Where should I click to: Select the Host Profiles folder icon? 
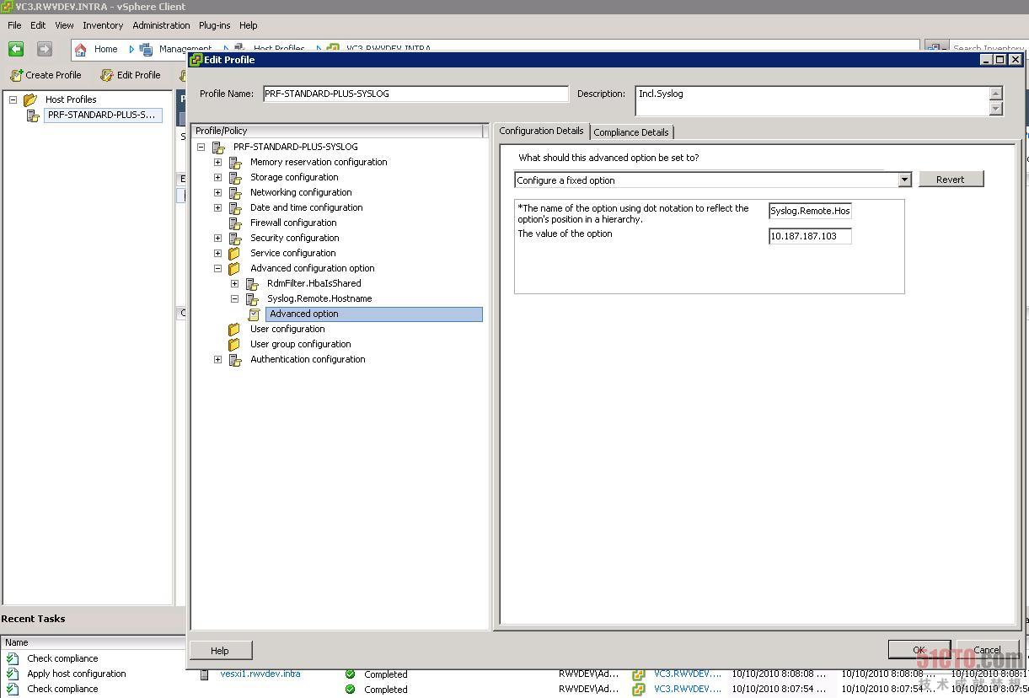tap(31, 99)
